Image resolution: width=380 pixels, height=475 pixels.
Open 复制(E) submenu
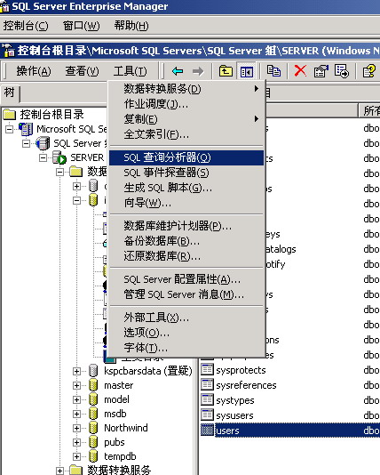tap(186, 119)
